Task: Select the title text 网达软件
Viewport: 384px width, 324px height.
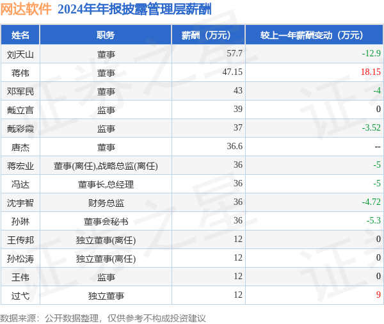Action: pyautogui.click(x=26, y=9)
